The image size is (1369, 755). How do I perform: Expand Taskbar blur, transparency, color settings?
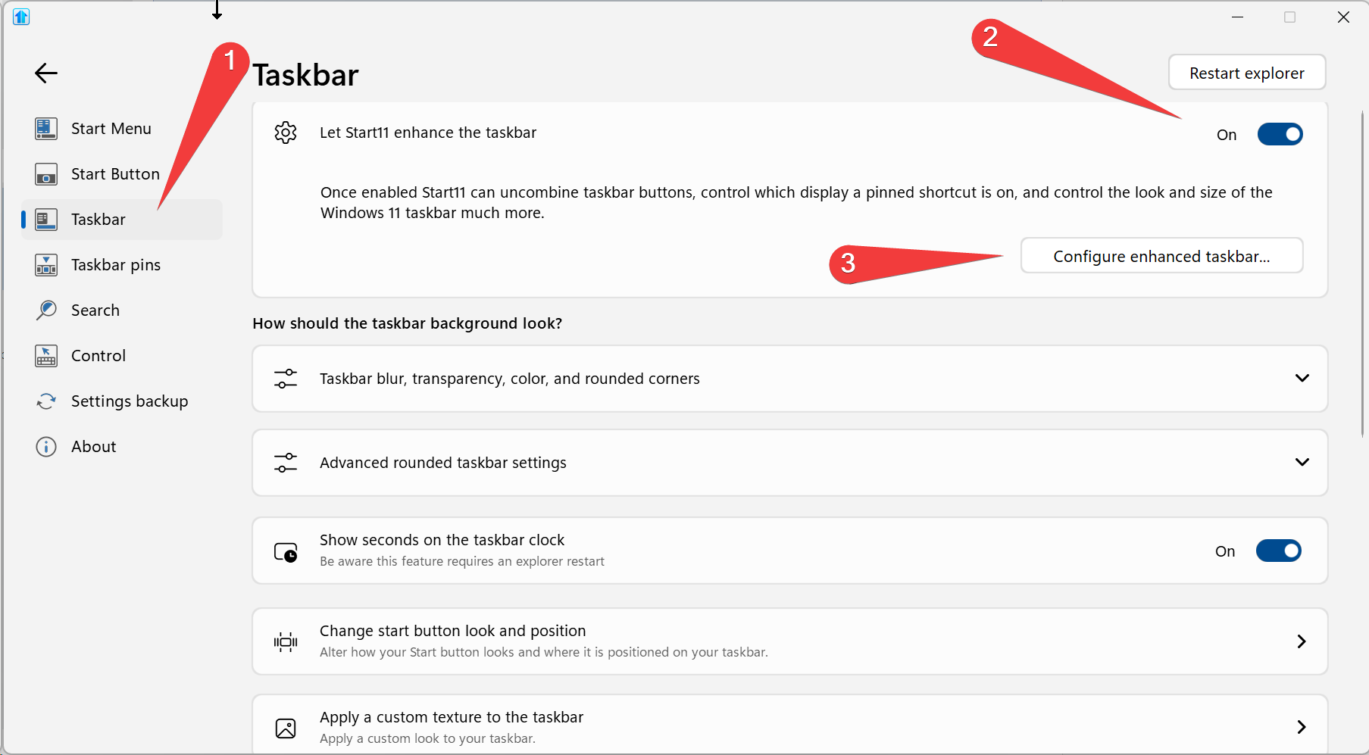[x=1302, y=379]
